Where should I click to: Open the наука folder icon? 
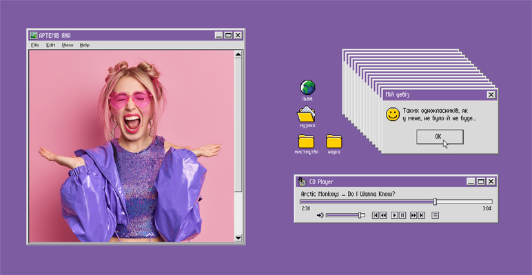pyautogui.click(x=334, y=142)
